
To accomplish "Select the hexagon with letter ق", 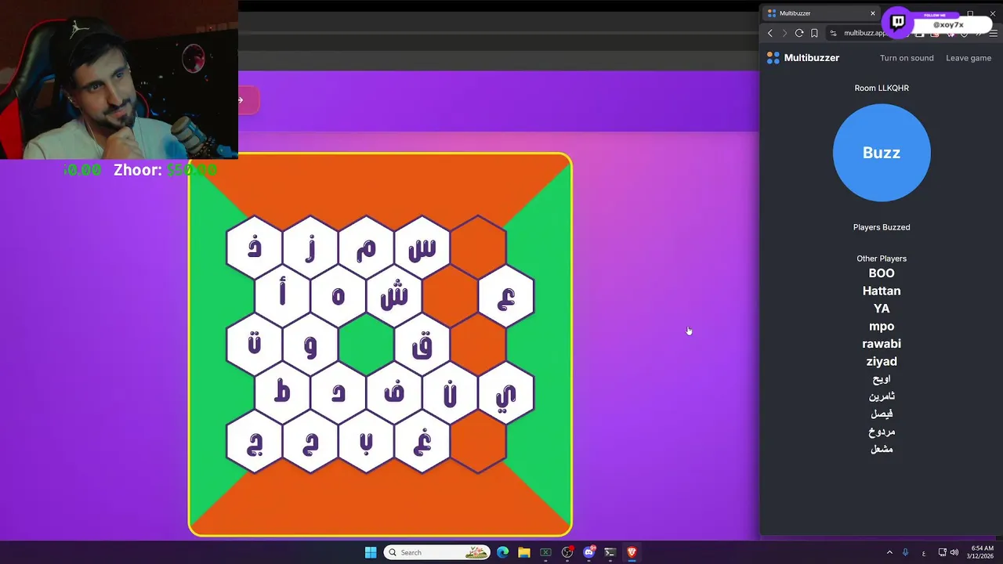I will (x=422, y=345).
